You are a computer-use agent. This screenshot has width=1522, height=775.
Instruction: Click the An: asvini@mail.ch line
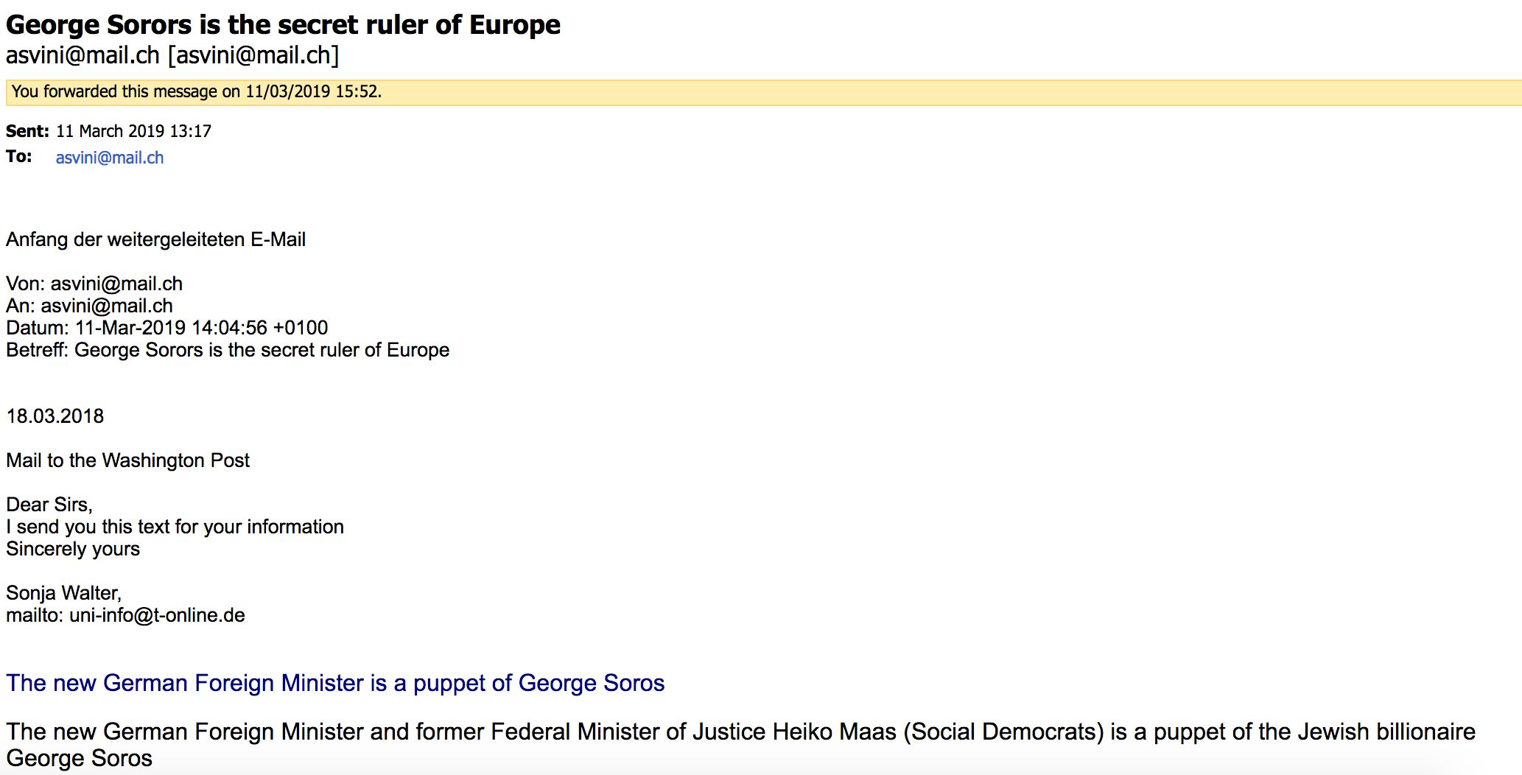pos(89,306)
